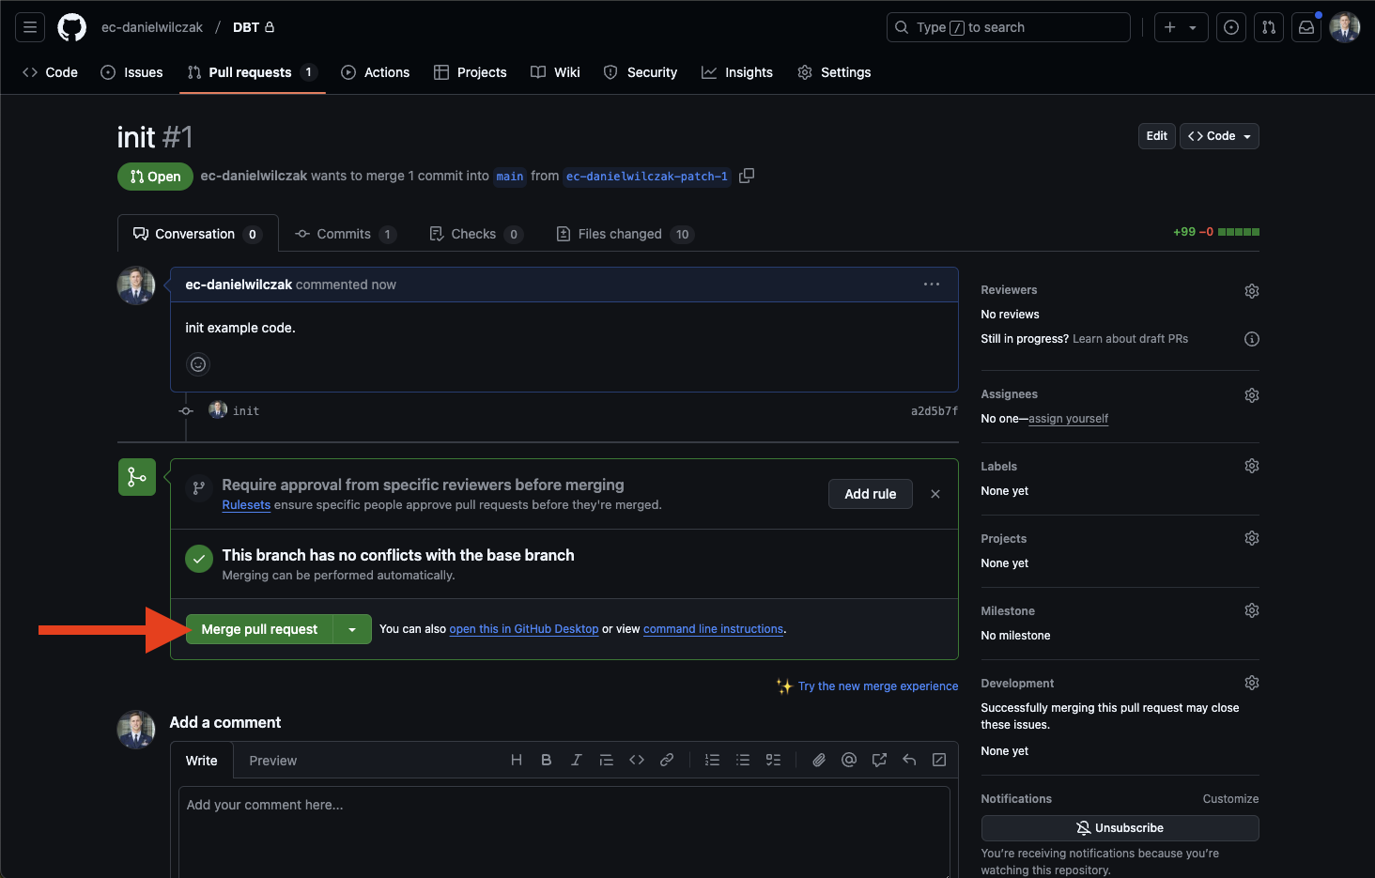Insert unordered list in comment editor
This screenshot has width=1375, height=878.
743,760
